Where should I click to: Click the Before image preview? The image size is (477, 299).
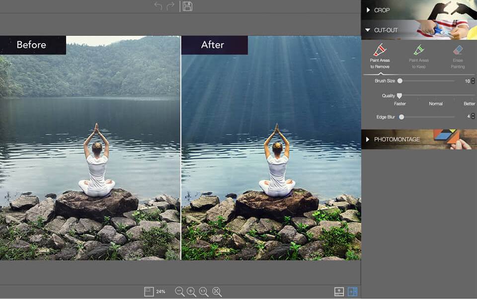[x=90, y=148]
